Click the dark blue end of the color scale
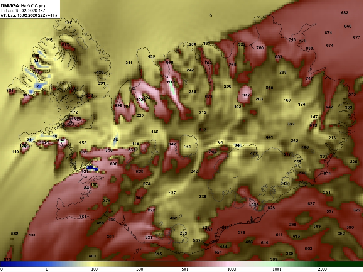The image size is (363, 272). (9, 264)
